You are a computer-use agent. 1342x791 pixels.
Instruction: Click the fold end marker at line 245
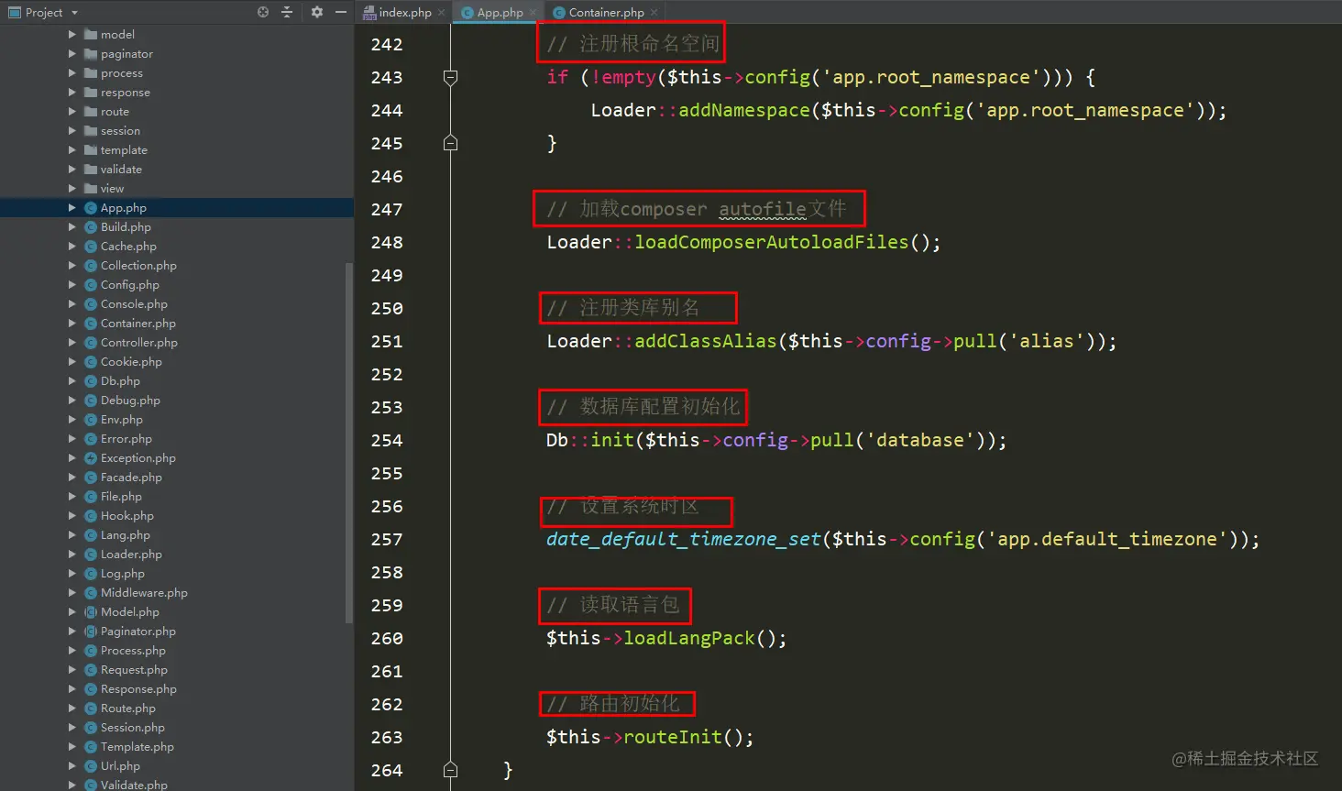tap(450, 143)
